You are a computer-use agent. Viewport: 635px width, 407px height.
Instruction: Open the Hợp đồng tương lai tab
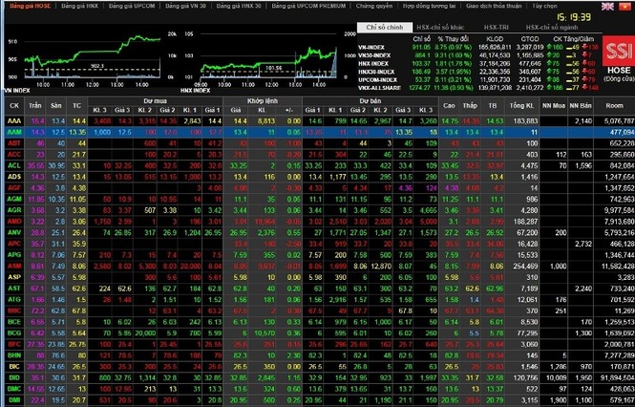[430, 6]
